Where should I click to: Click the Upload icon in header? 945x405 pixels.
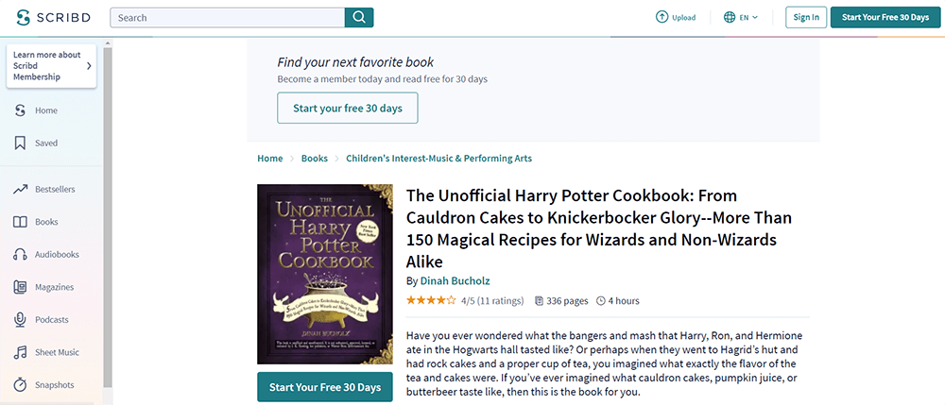point(661,17)
